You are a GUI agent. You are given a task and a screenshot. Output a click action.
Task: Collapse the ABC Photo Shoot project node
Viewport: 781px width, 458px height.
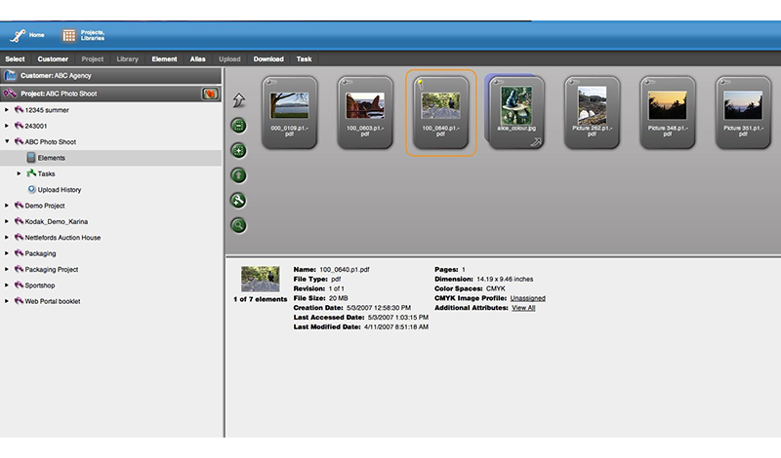point(7,141)
